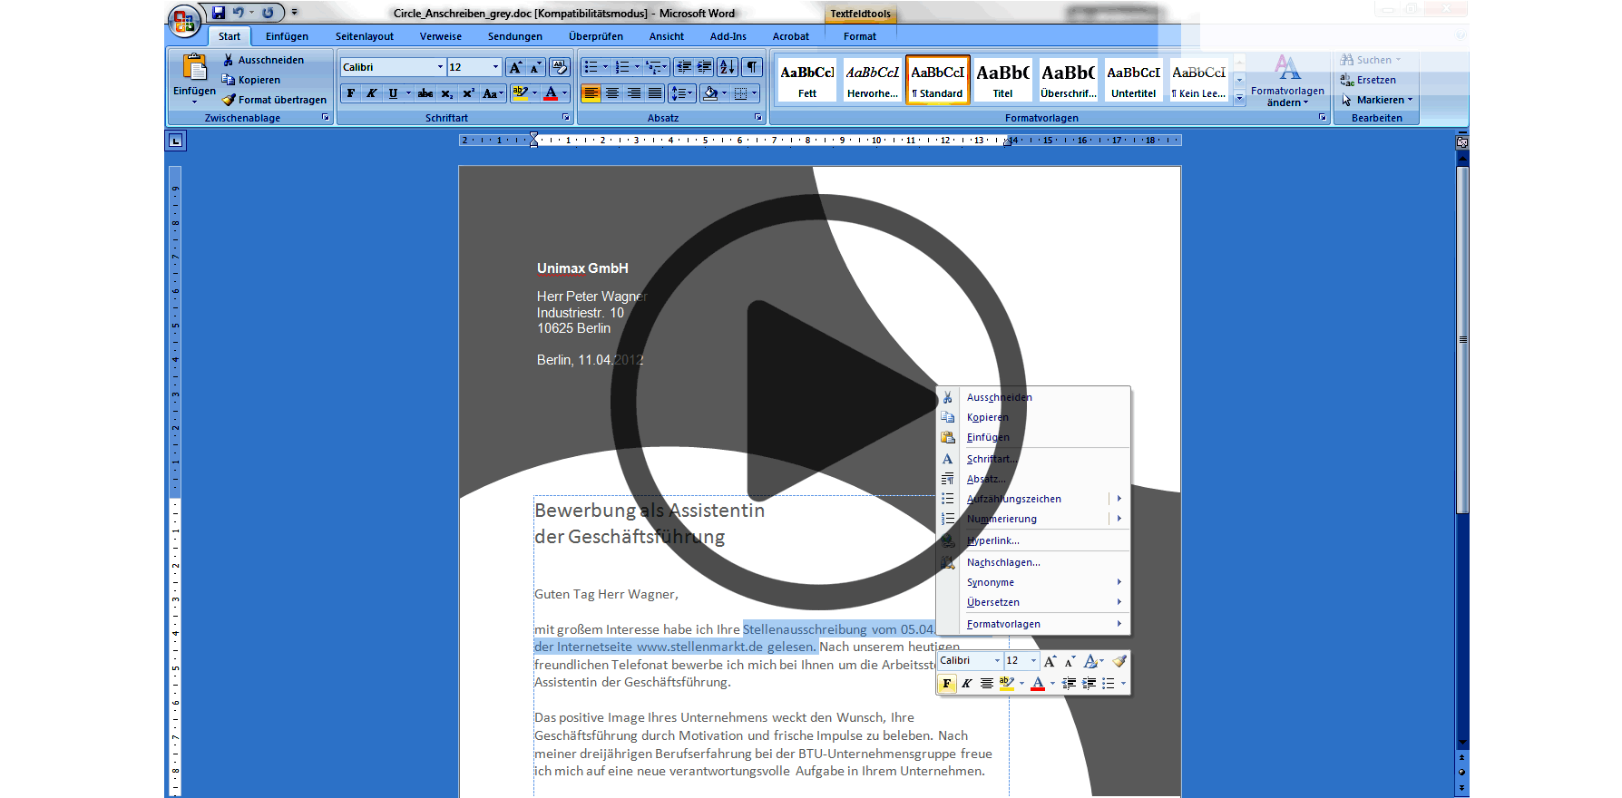Choose Hyperlink... from the context menu
The height and width of the screenshot is (798, 1622).
pyautogui.click(x=993, y=540)
